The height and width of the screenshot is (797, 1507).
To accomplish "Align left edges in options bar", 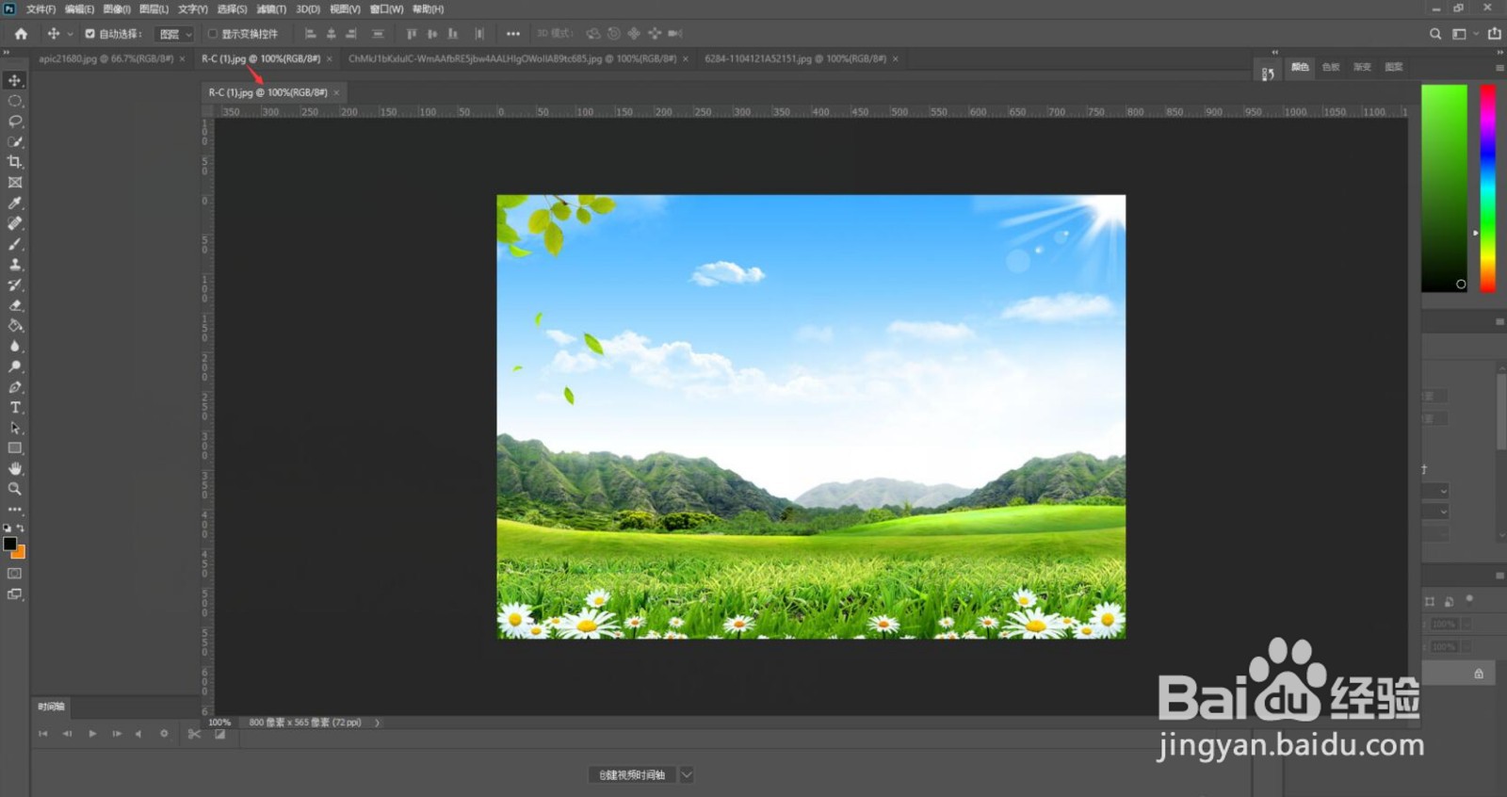I will point(310,34).
